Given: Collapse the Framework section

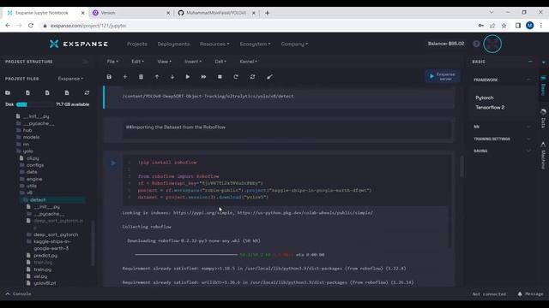Looking at the screenshot, I should [x=528, y=80].
